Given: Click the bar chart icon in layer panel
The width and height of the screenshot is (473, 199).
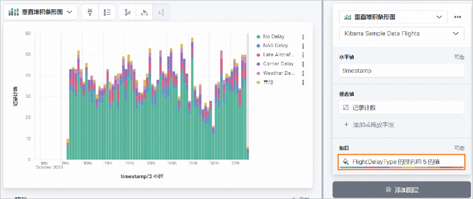Looking at the screenshot, I should pos(348,17).
